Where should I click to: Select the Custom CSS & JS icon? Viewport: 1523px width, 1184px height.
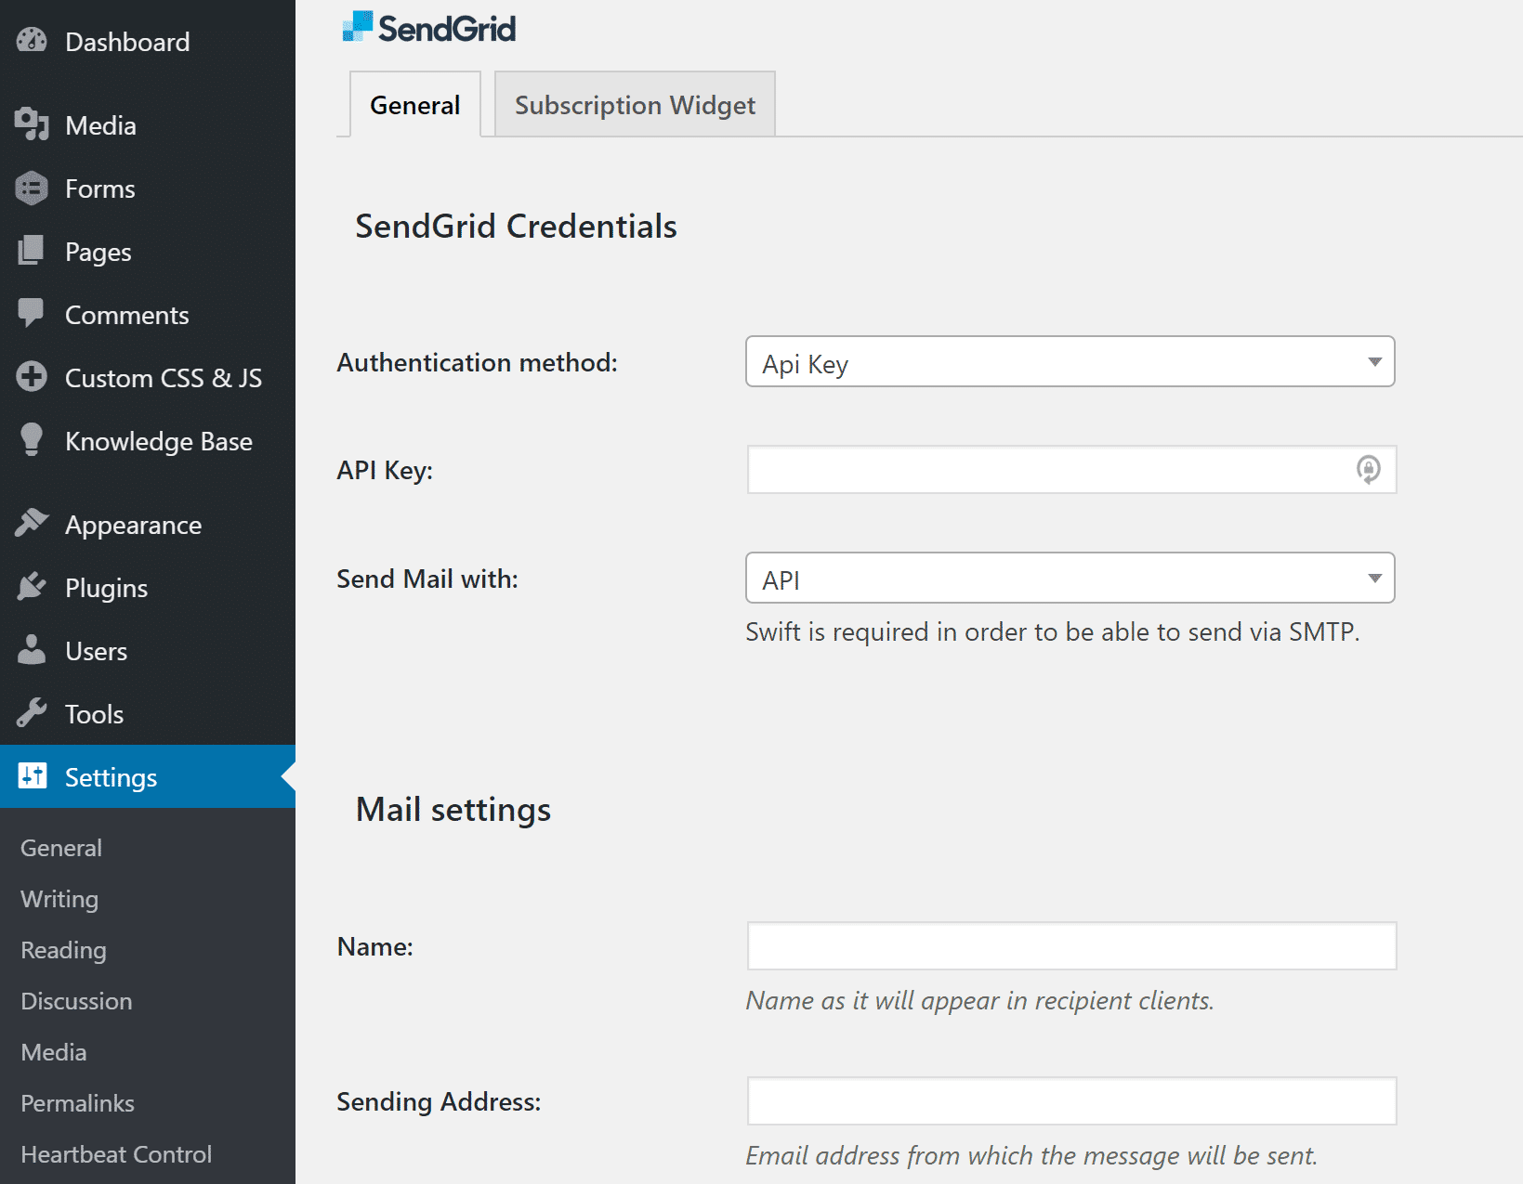(x=31, y=377)
